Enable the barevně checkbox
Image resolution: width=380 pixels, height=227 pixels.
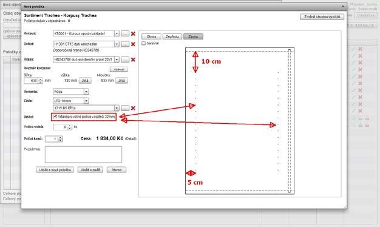(x=144, y=43)
